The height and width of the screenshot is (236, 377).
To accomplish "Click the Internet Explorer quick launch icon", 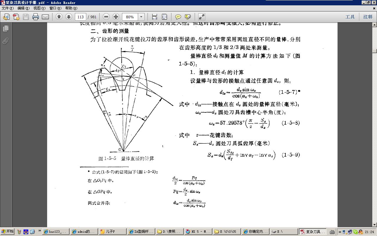I will pos(32,232).
